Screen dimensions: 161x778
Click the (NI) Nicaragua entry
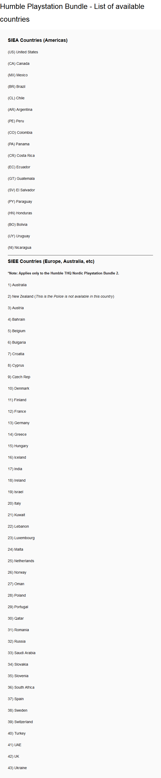20,247
